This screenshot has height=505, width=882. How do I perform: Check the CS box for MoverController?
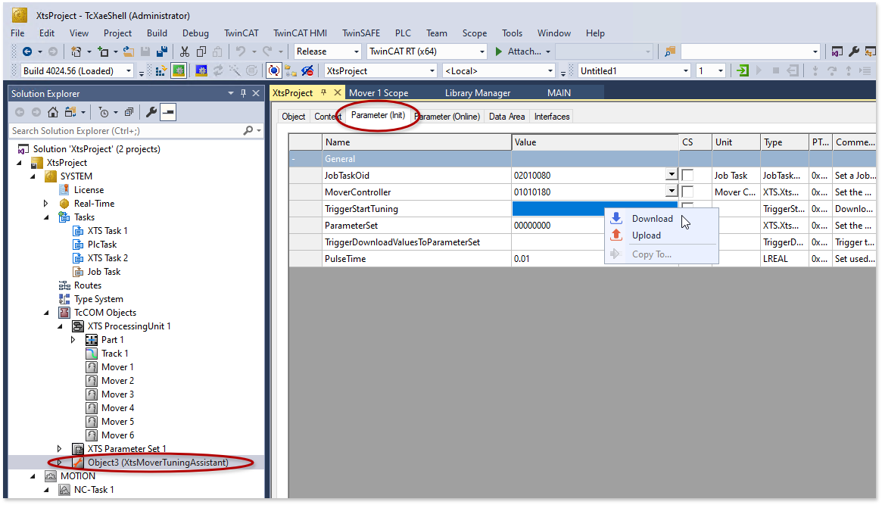coord(687,192)
